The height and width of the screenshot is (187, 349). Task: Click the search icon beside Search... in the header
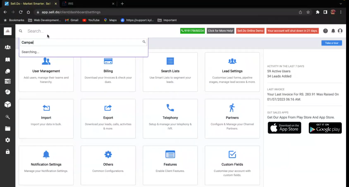point(21,31)
